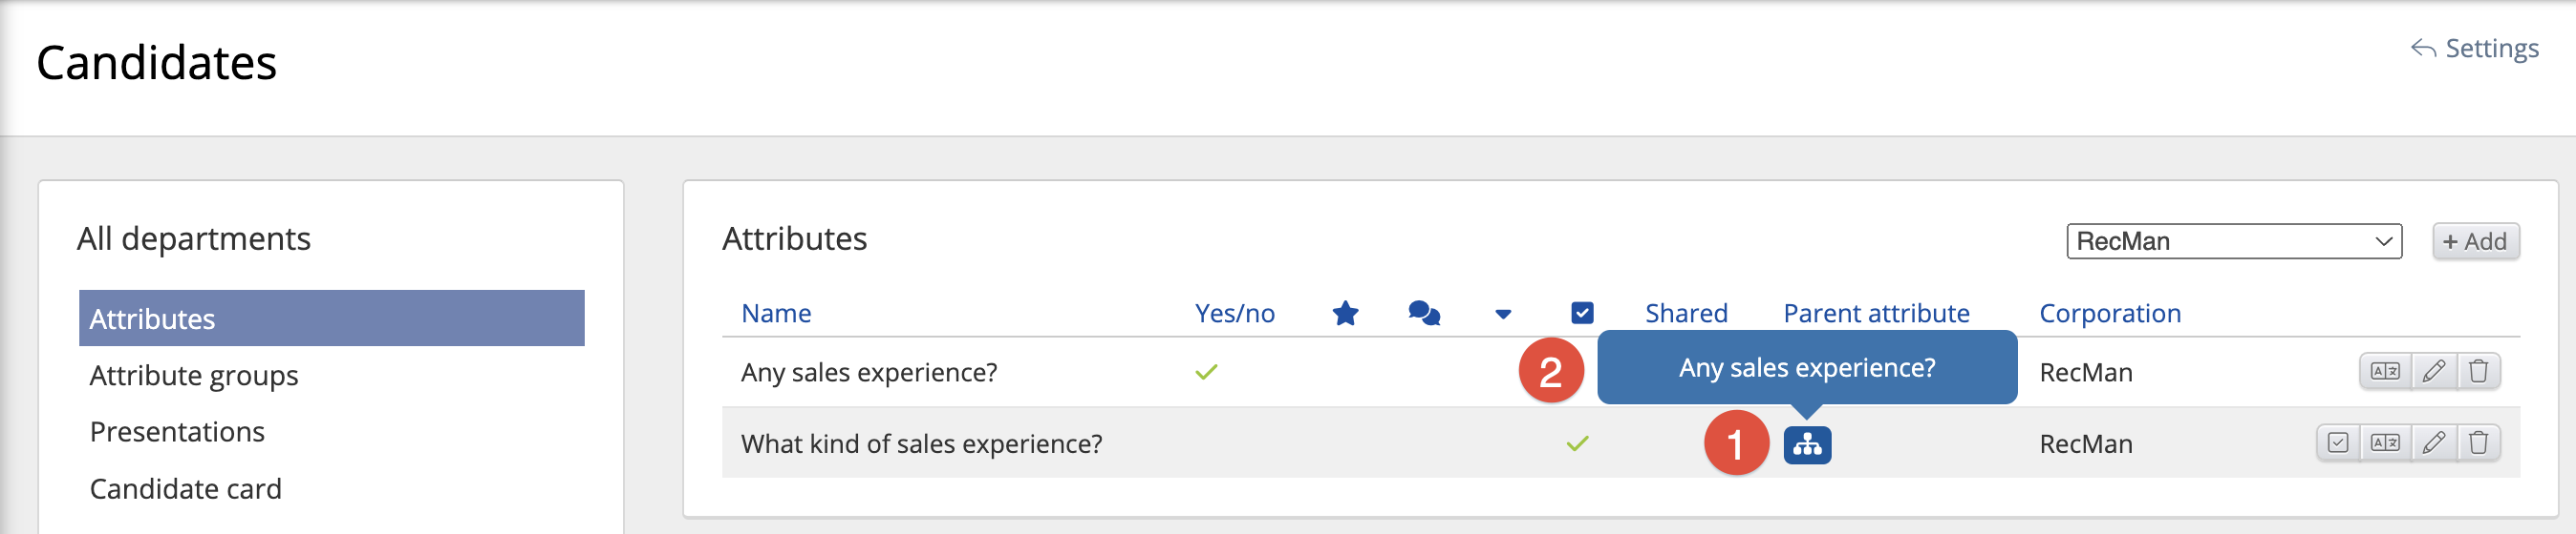The width and height of the screenshot is (2576, 534).
Task: Open checkbox options for "What kind of sales experience?"
Action: tap(2338, 442)
